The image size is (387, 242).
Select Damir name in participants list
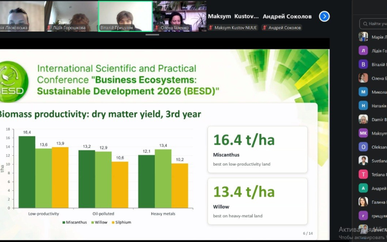[379, 120]
